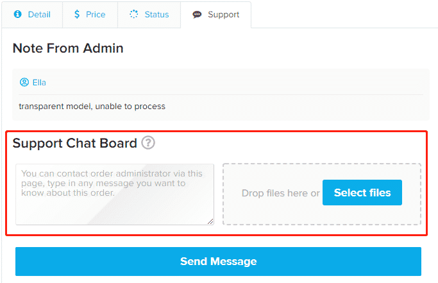Click the info circle icon beside Detail
This screenshot has height=283, width=438.
17,14
